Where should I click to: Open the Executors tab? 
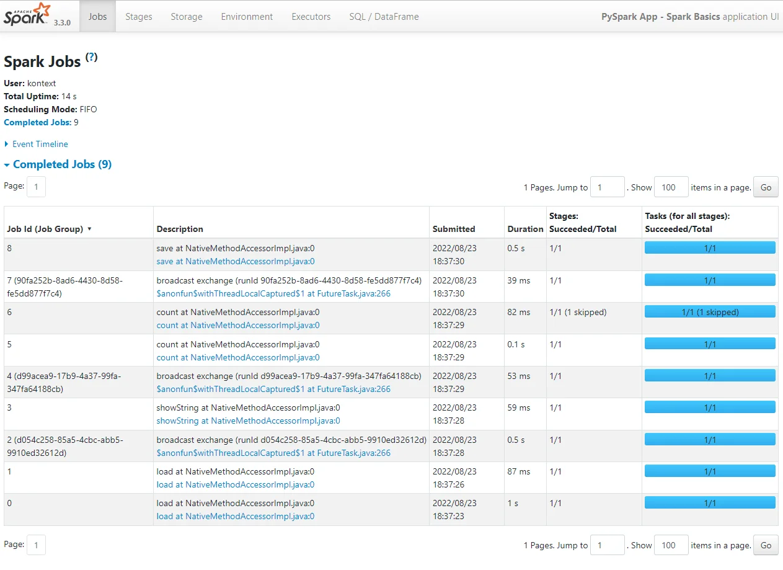[x=311, y=17]
